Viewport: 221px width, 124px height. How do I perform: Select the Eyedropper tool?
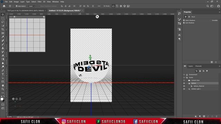pos(3,37)
